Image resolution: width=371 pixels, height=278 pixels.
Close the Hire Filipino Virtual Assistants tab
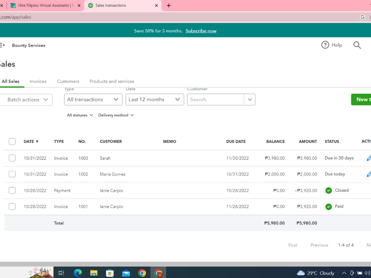coord(79,5)
